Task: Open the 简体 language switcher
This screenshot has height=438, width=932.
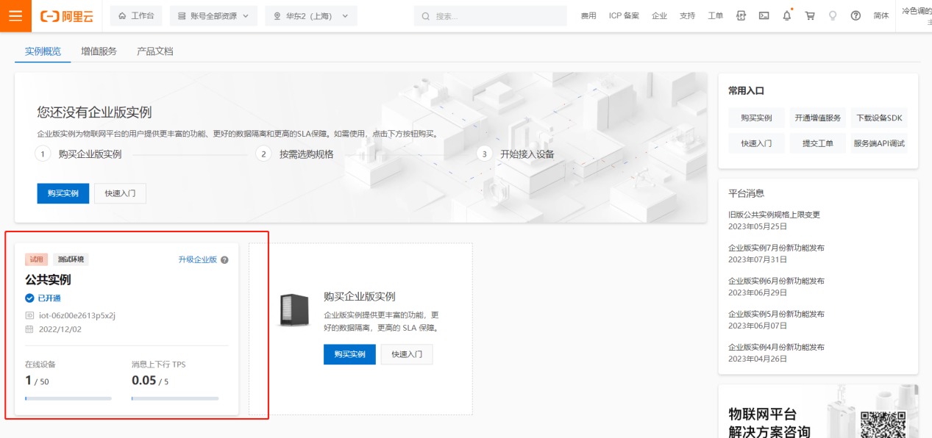Action: coord(881,15)
